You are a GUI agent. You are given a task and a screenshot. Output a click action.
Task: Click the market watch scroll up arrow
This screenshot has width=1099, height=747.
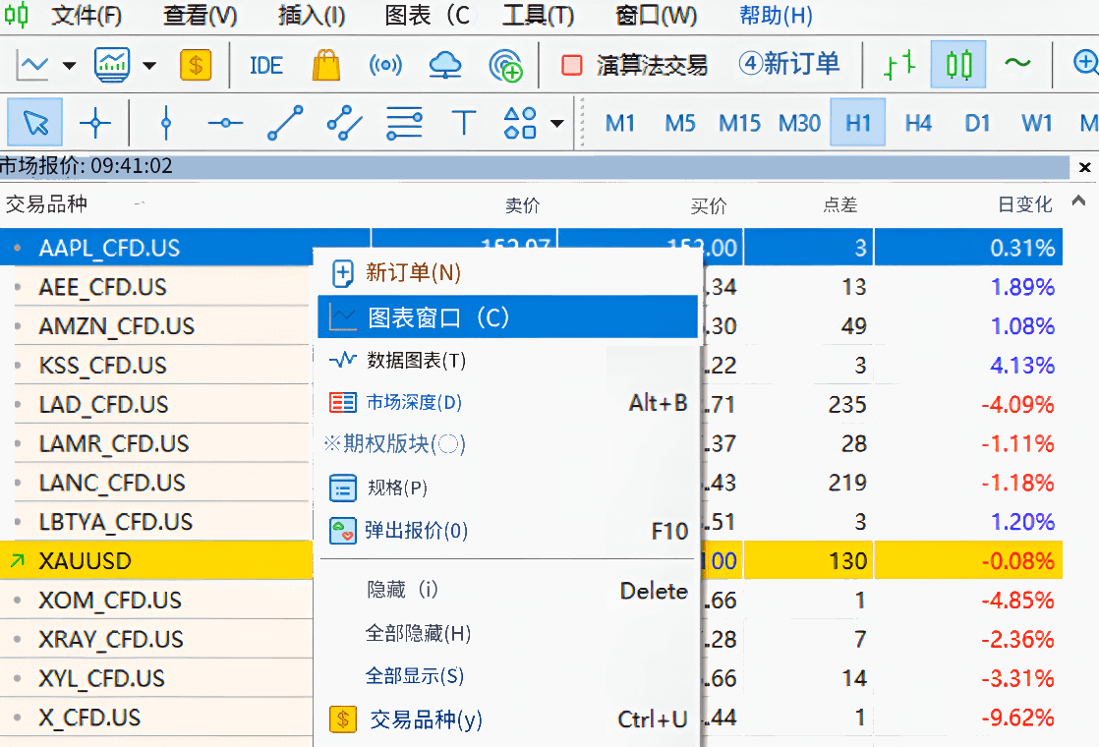[1078, 201]
